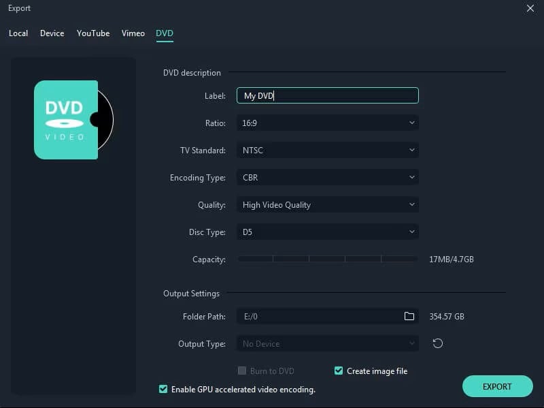Open the folder browse icon for Folder Path
544x408 pixels.
[410, 316]
